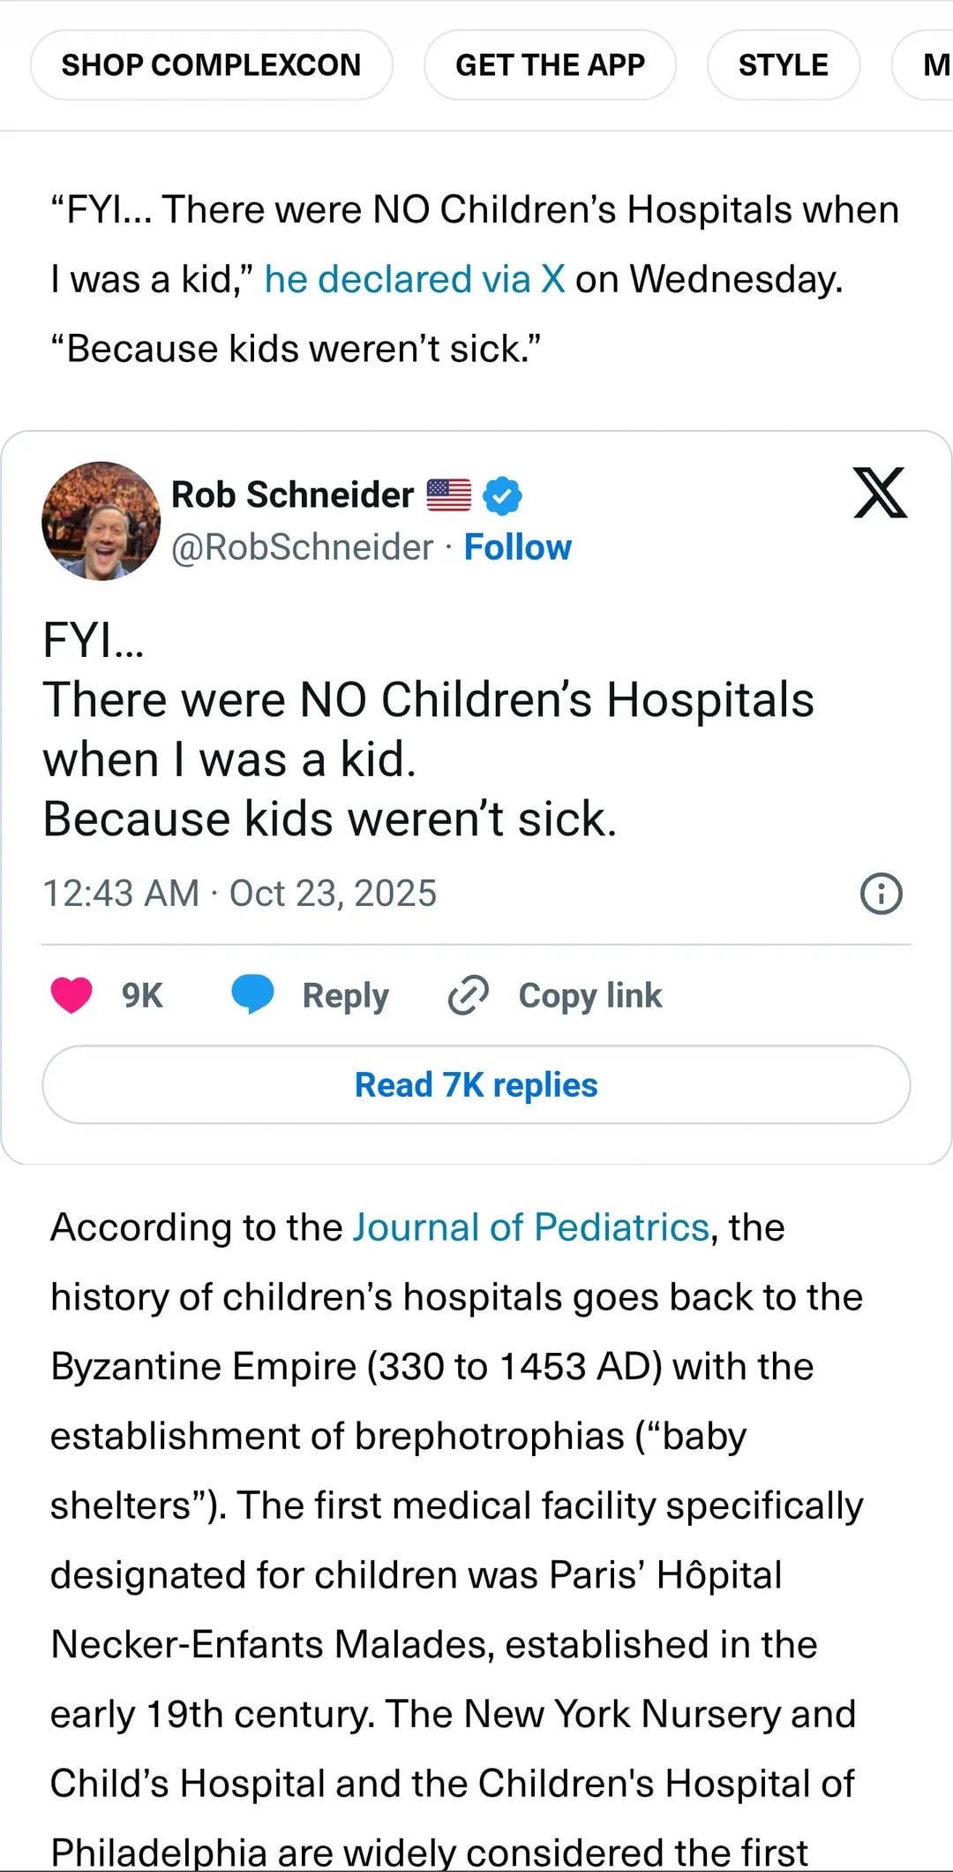
Task: Click the American flag emoji by the name
Action: click(449, 495)
